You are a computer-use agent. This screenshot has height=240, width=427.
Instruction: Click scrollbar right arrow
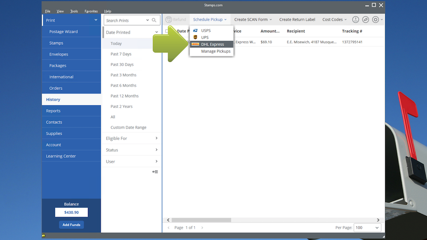coord(378,220)
